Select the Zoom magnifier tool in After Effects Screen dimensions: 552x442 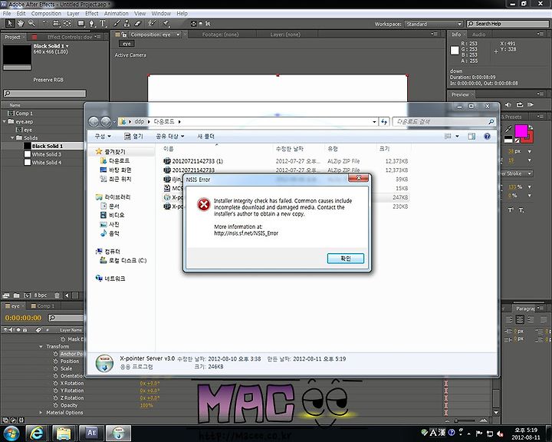pos(31,23)
